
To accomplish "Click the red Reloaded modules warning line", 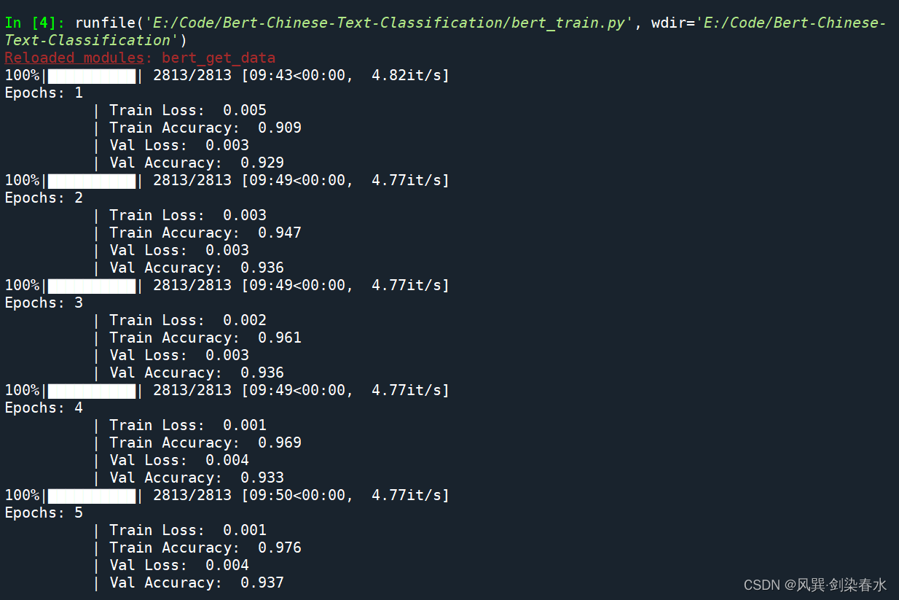I will [x=140, y=58].
